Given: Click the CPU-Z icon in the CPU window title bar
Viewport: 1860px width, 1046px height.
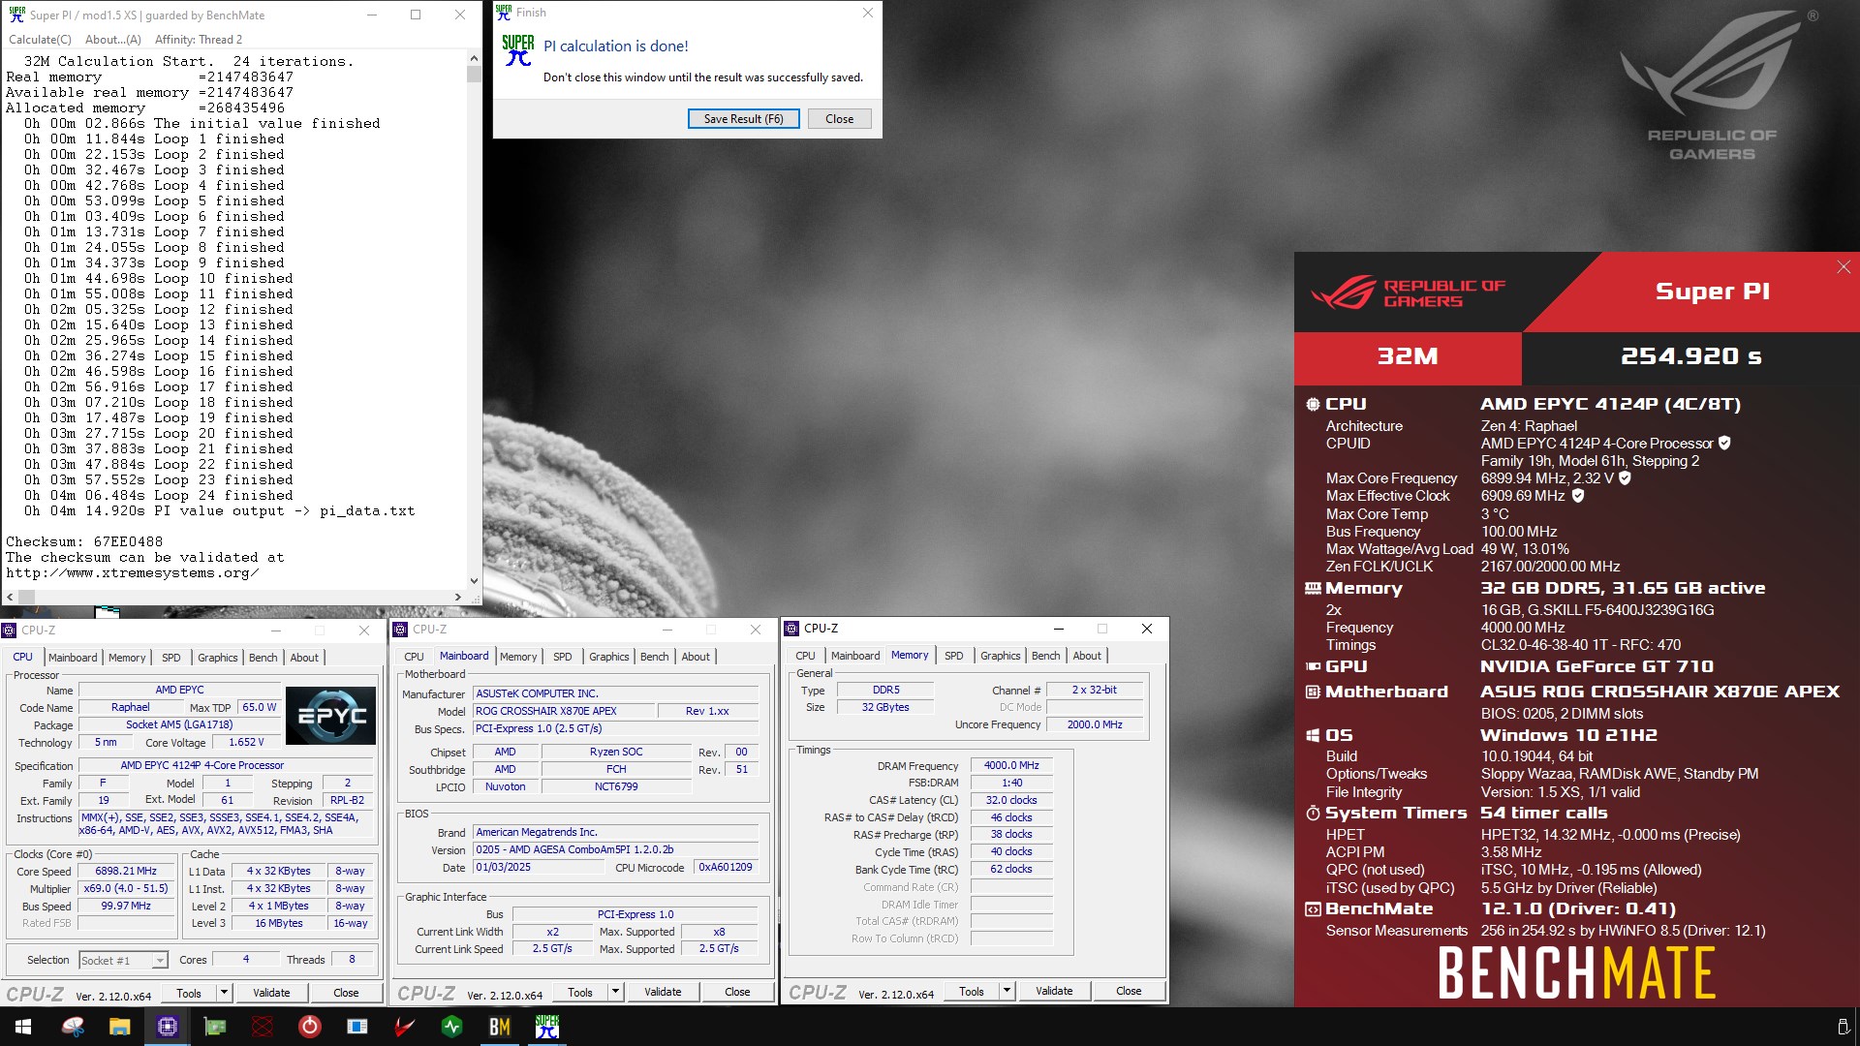Looking at the screenshot, I should 10,631.
